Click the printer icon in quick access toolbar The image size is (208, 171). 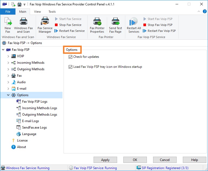click(x=19, y=4)
